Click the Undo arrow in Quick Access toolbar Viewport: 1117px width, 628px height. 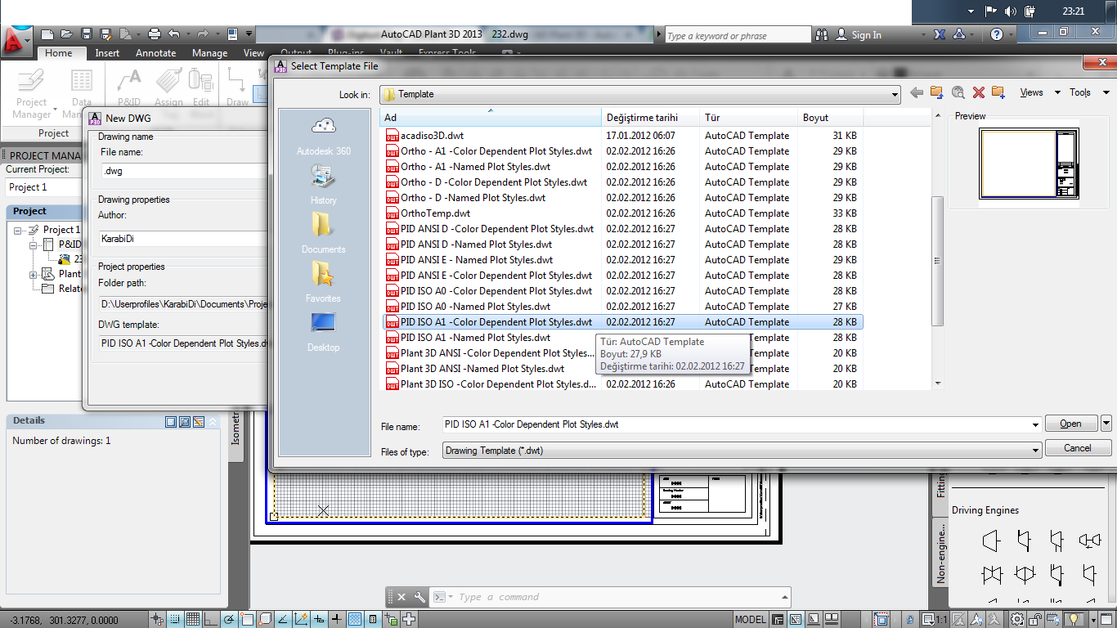173,34
